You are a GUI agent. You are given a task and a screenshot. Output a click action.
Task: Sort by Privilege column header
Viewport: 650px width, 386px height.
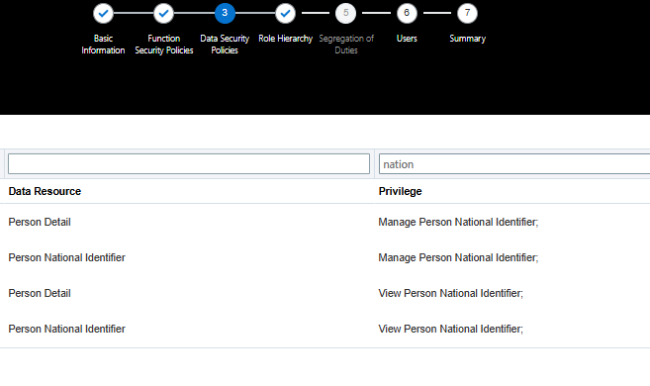400,191
